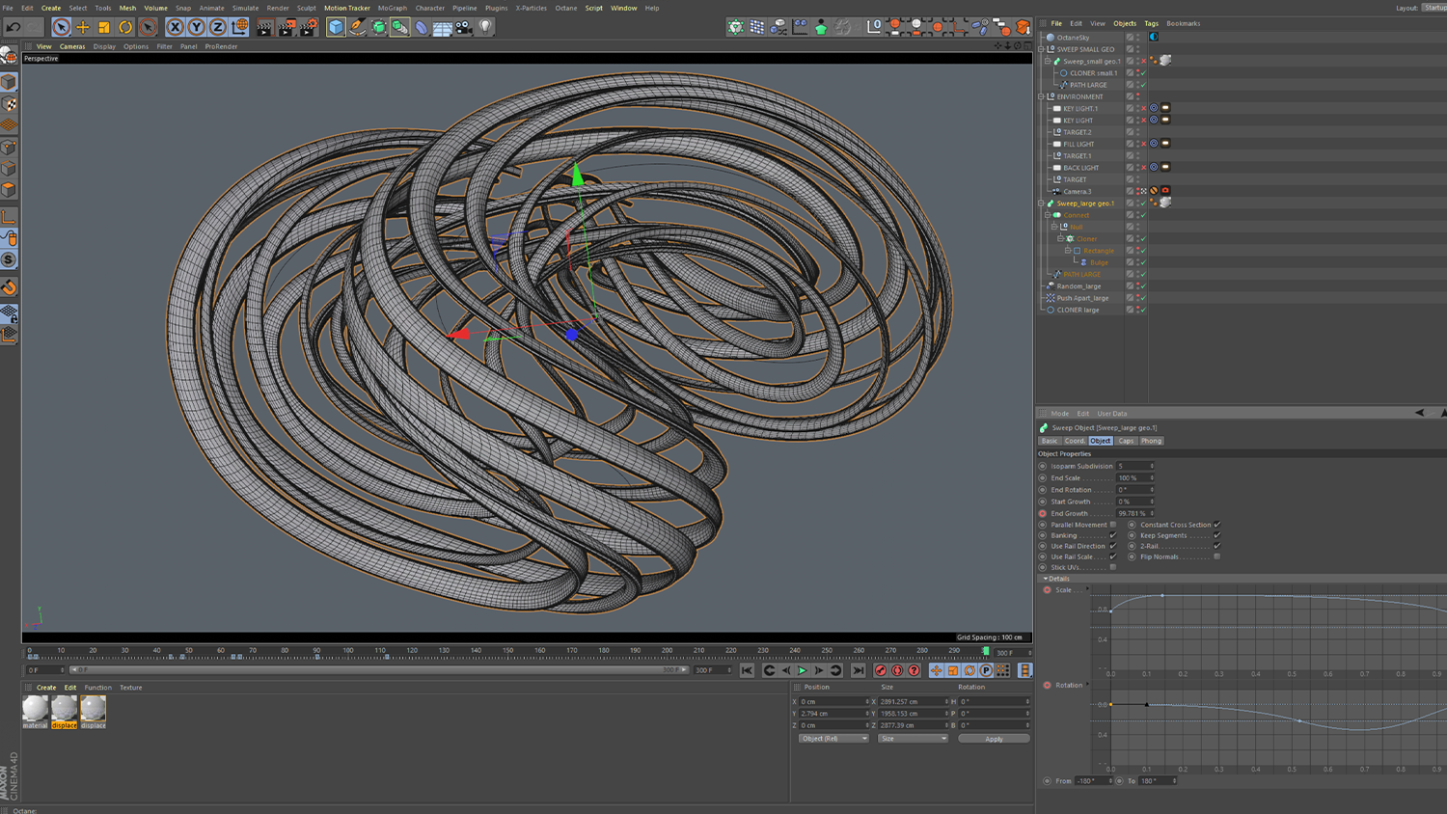Click the Light bulb object icon
1447x814 pixels.
[x=485, y=28]
